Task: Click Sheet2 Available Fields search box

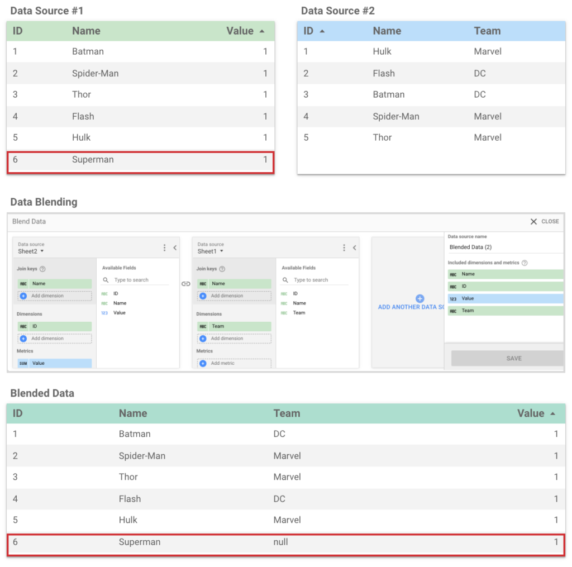Action: (x=139, y=280)
